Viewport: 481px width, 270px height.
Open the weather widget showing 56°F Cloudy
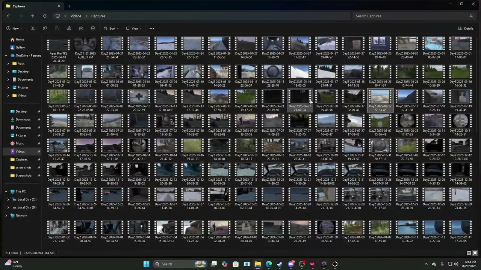click(x=13, y=264)
